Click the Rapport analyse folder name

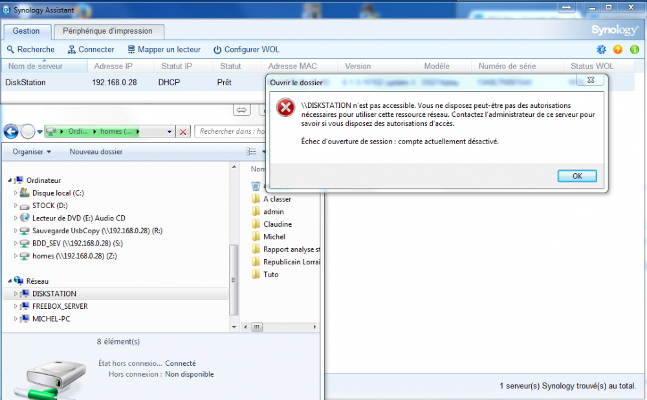pyautogui.click(x=292, y=249)
